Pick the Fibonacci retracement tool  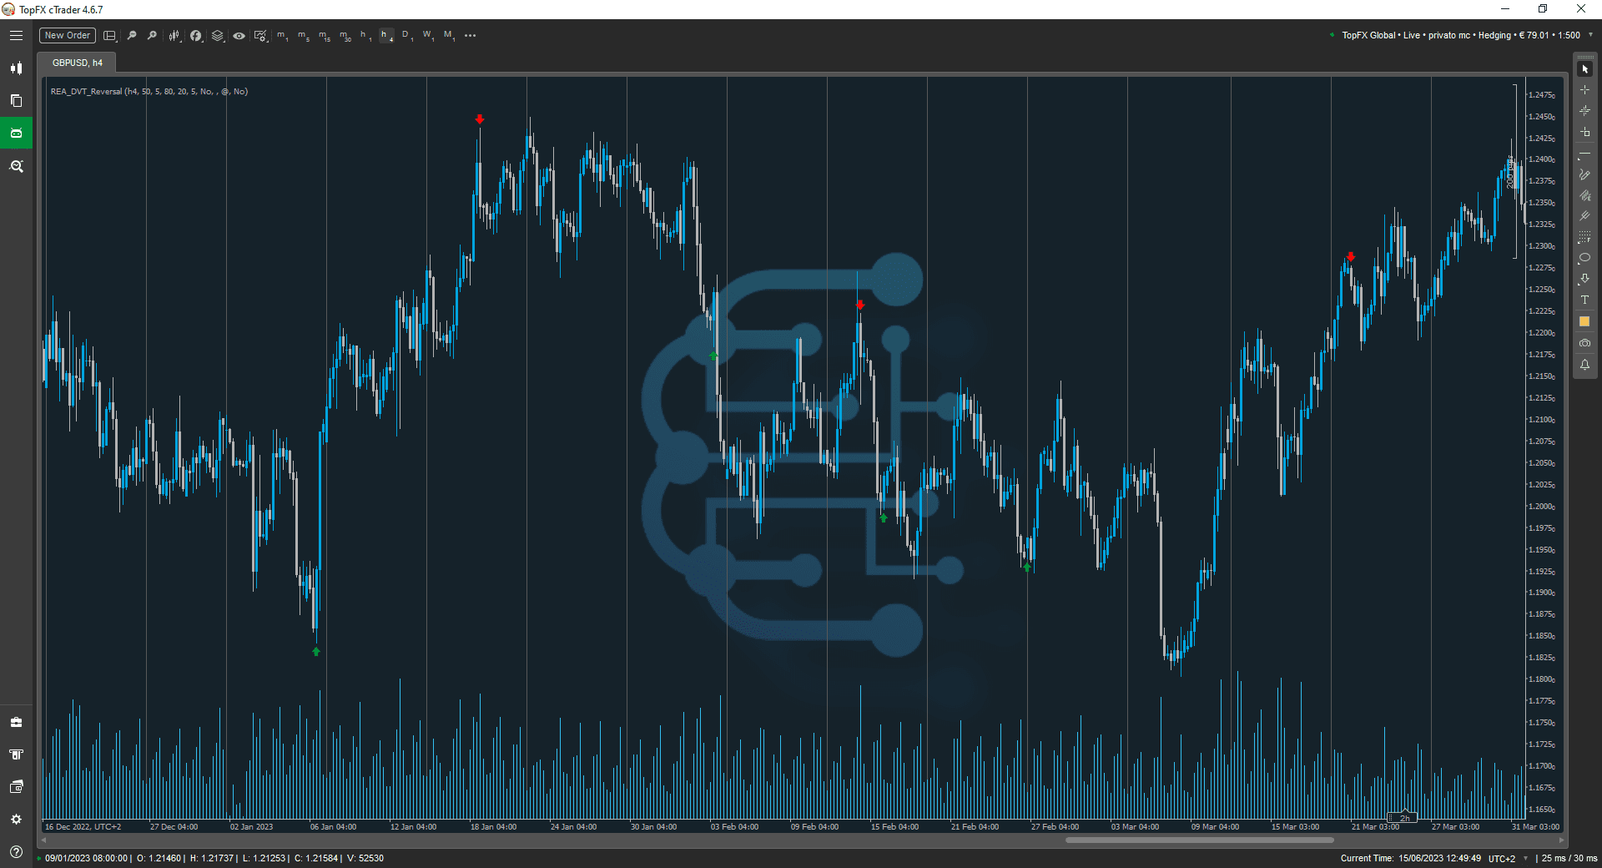[x=1584, y=237]
